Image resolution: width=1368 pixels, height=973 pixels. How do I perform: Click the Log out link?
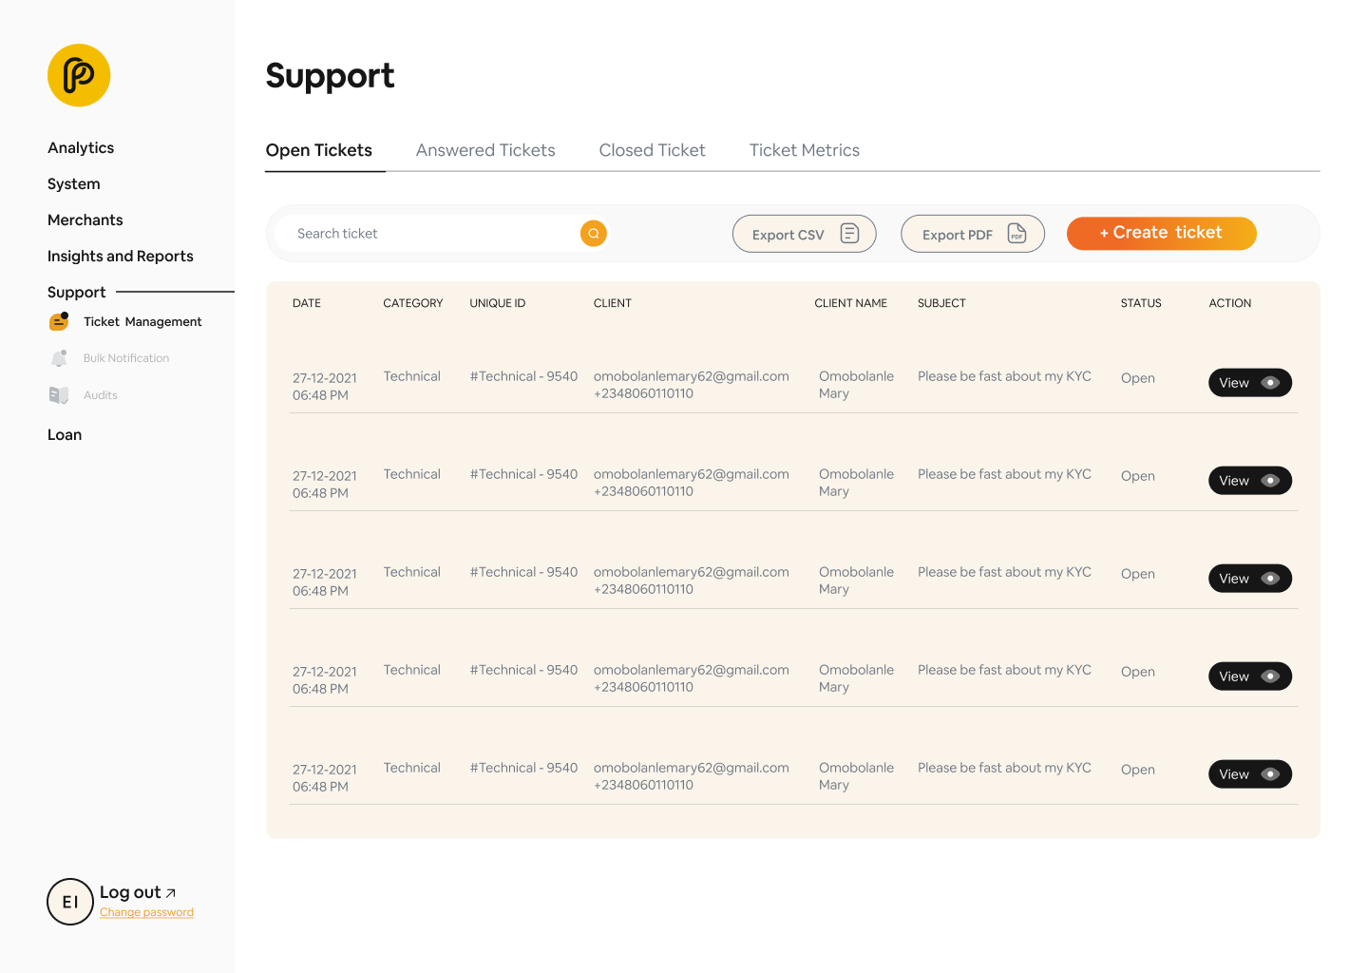click(138, 892)
